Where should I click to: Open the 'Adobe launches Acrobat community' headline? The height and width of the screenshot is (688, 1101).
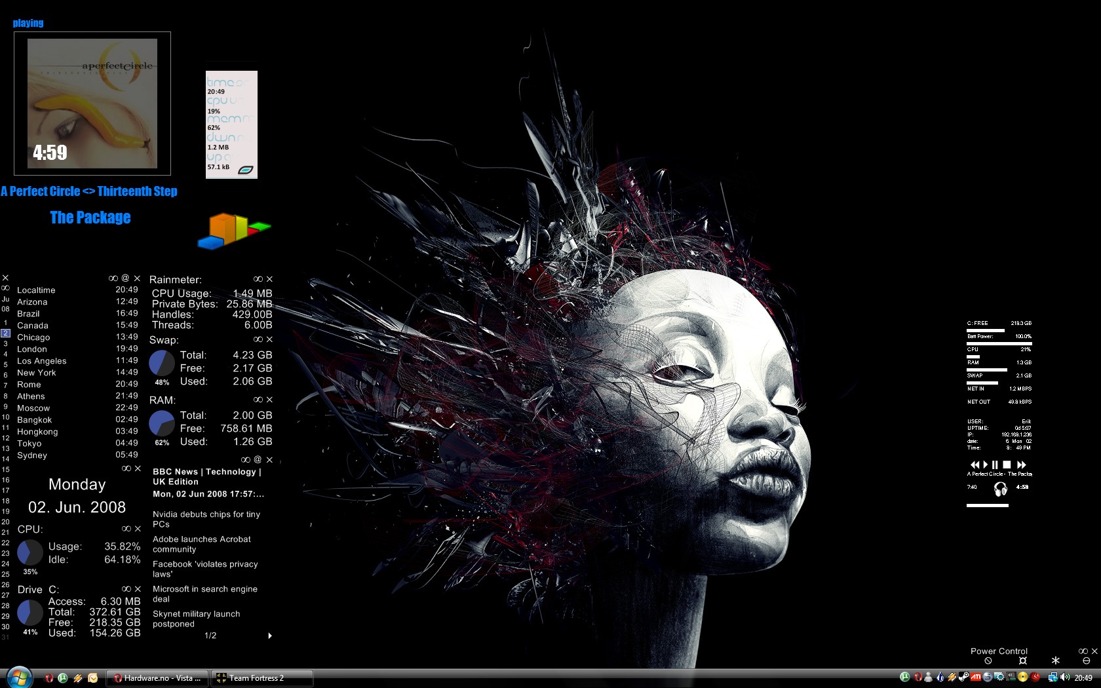tap(202, 544)
